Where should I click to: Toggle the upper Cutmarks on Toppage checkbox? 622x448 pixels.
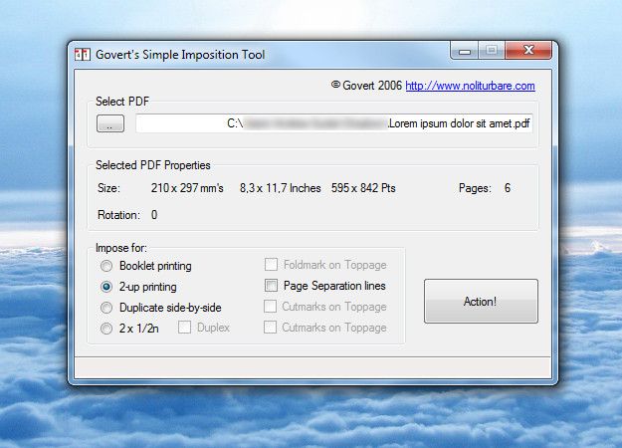coord(270,307)
